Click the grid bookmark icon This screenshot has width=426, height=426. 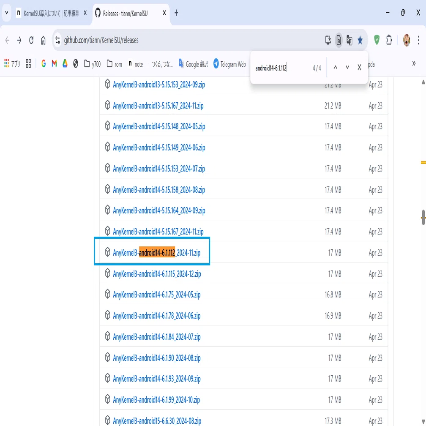coord(28,63)
